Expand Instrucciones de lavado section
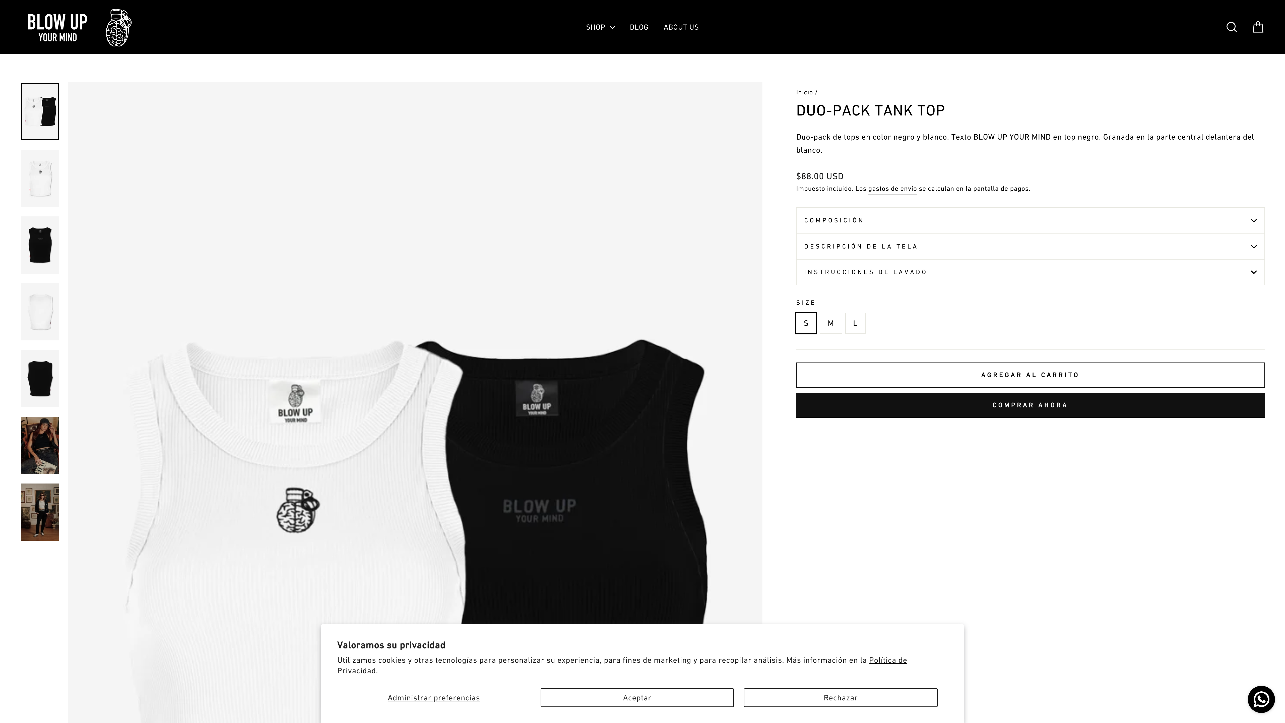The image size is (1285, 723). pos(1030,272)
